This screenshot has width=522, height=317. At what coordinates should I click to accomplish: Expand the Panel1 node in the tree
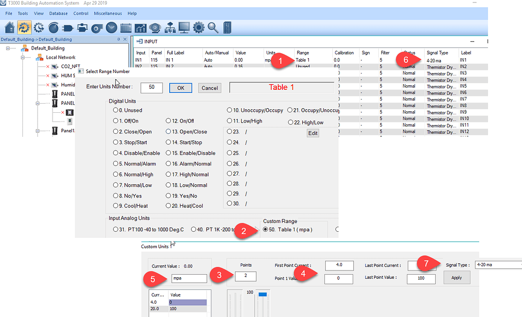tap(38, 131)
